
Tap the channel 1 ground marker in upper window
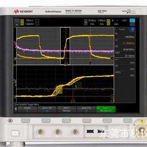pos(15,59)
